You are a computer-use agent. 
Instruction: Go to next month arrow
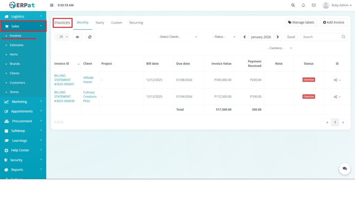coord(278,37)
